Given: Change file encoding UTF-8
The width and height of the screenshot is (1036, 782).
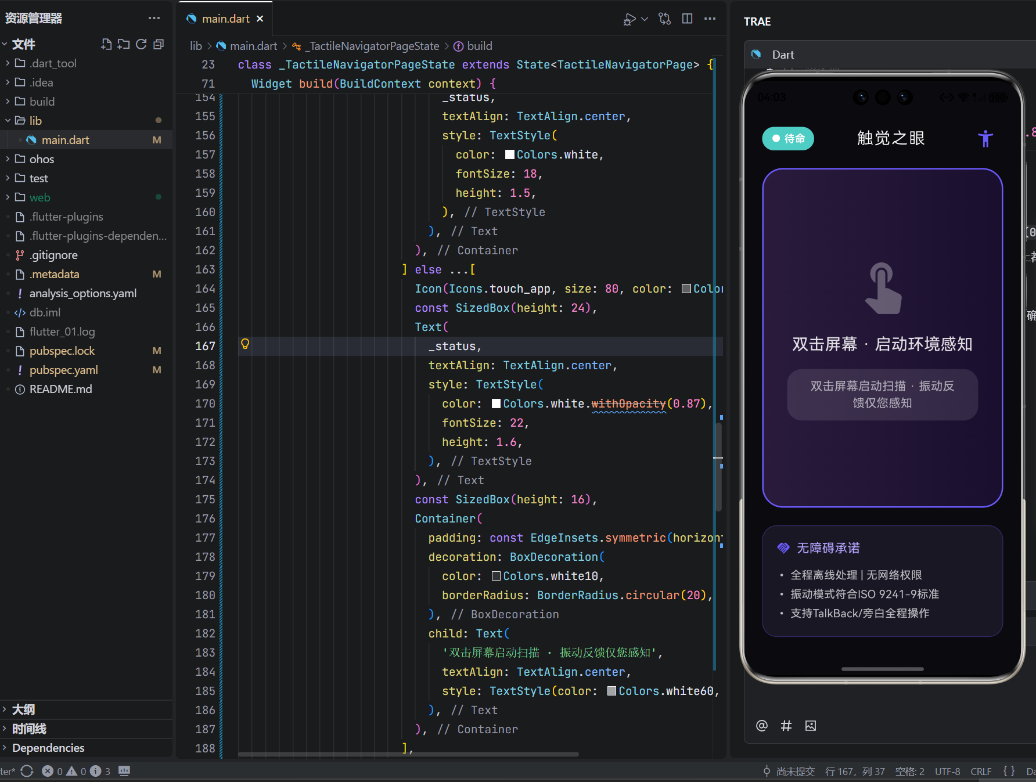Looking at the screenshot, I should [948, 772].
